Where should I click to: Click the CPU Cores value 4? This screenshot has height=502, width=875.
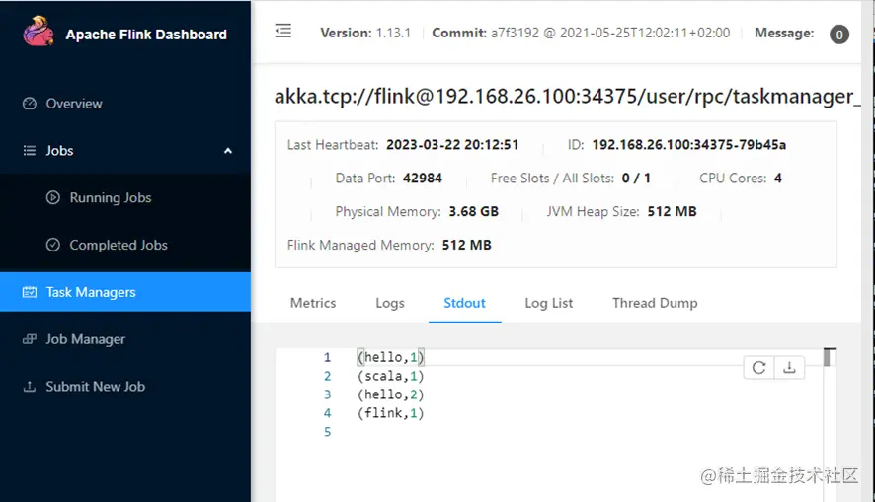point(778,179)
